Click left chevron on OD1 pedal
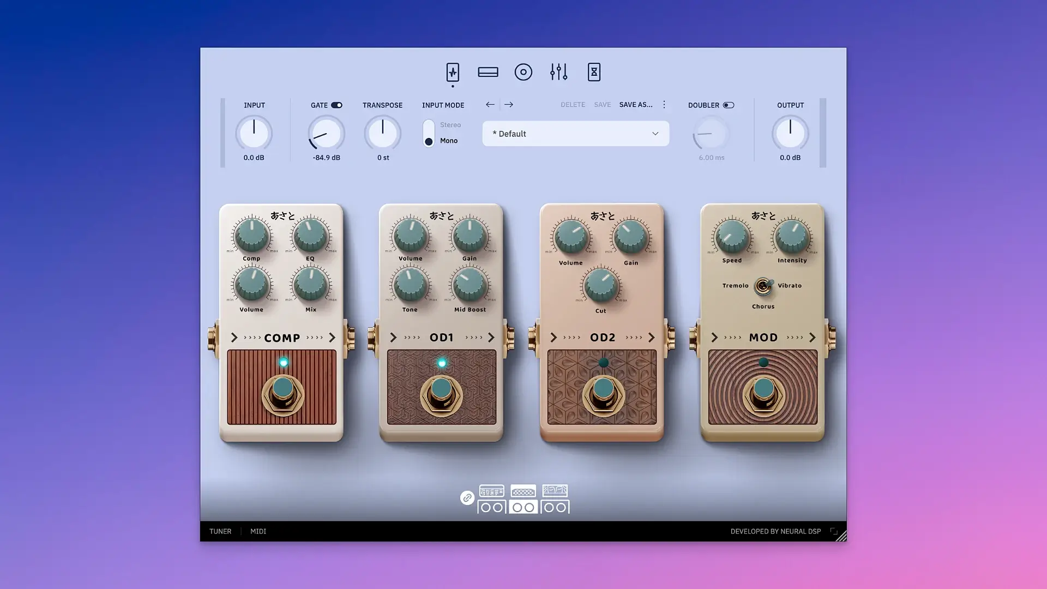The image size is (1047, 589). coord(393,338)
